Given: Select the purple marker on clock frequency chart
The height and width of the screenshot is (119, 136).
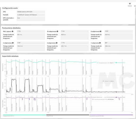Looking at the screenshot, I should 116,97.
